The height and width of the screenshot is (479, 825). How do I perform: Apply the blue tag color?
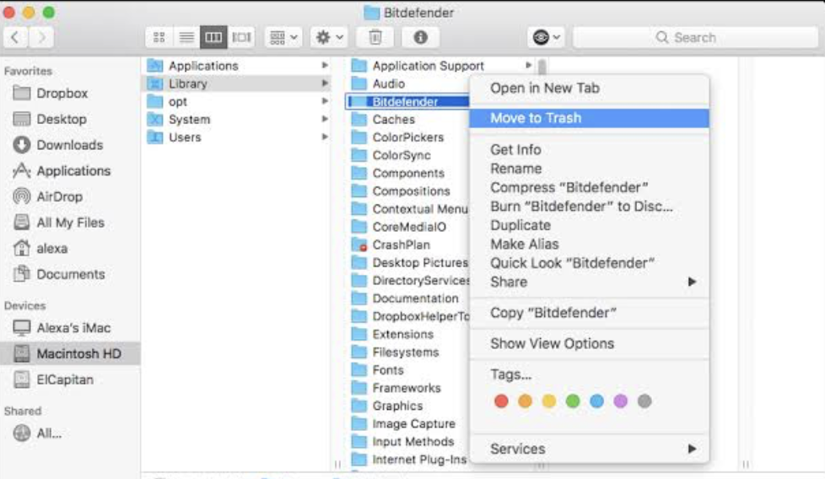(x=596, y=401)
